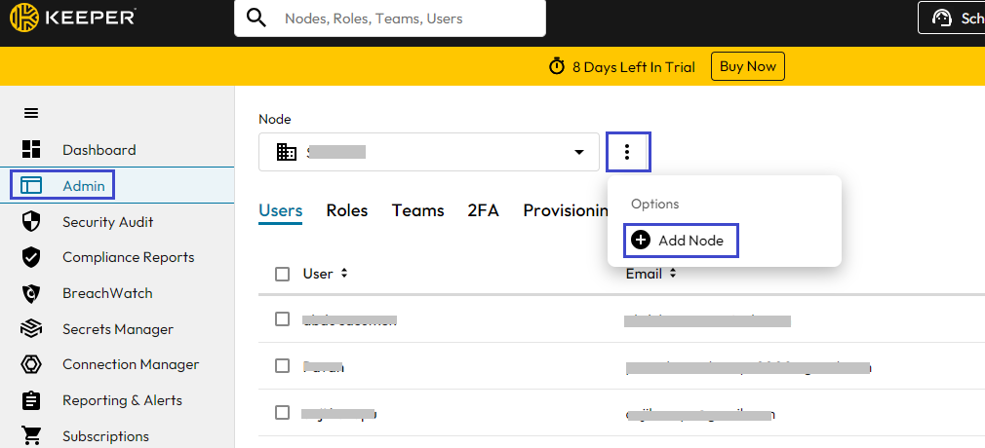This screenshot has width=985, height=448.
Task: Open the Compliance Reports icon
Action: pyautogui.click(x=31, y=257)
